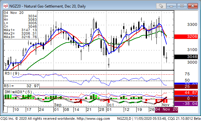Select the close value C= 3046
This screenshot has width=201, height=121.
tap(20, 26)
